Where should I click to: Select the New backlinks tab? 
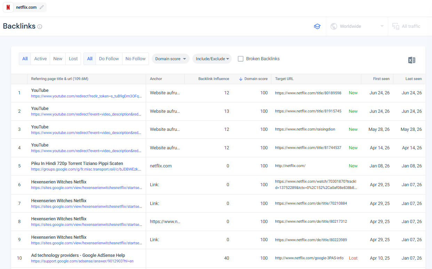pyautogui.click(x=58, y=59)
